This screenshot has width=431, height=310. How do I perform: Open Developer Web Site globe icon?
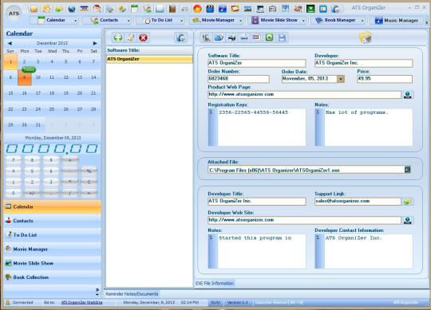(408, 220)
